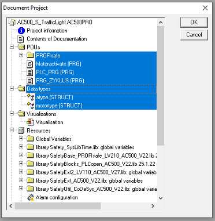215x221 pixels.
Task: Select the POUs label
Action: [x=34, y=47]
